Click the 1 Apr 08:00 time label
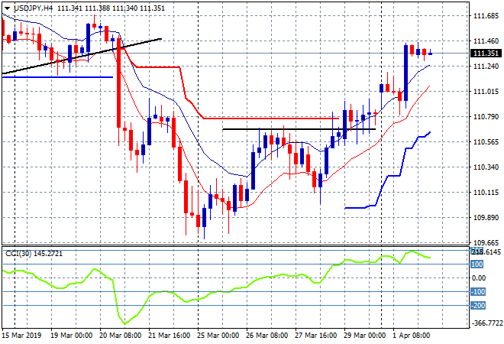 (412, 336)
